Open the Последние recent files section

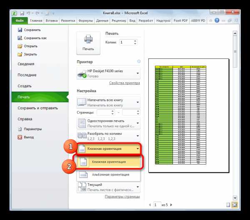27,75
